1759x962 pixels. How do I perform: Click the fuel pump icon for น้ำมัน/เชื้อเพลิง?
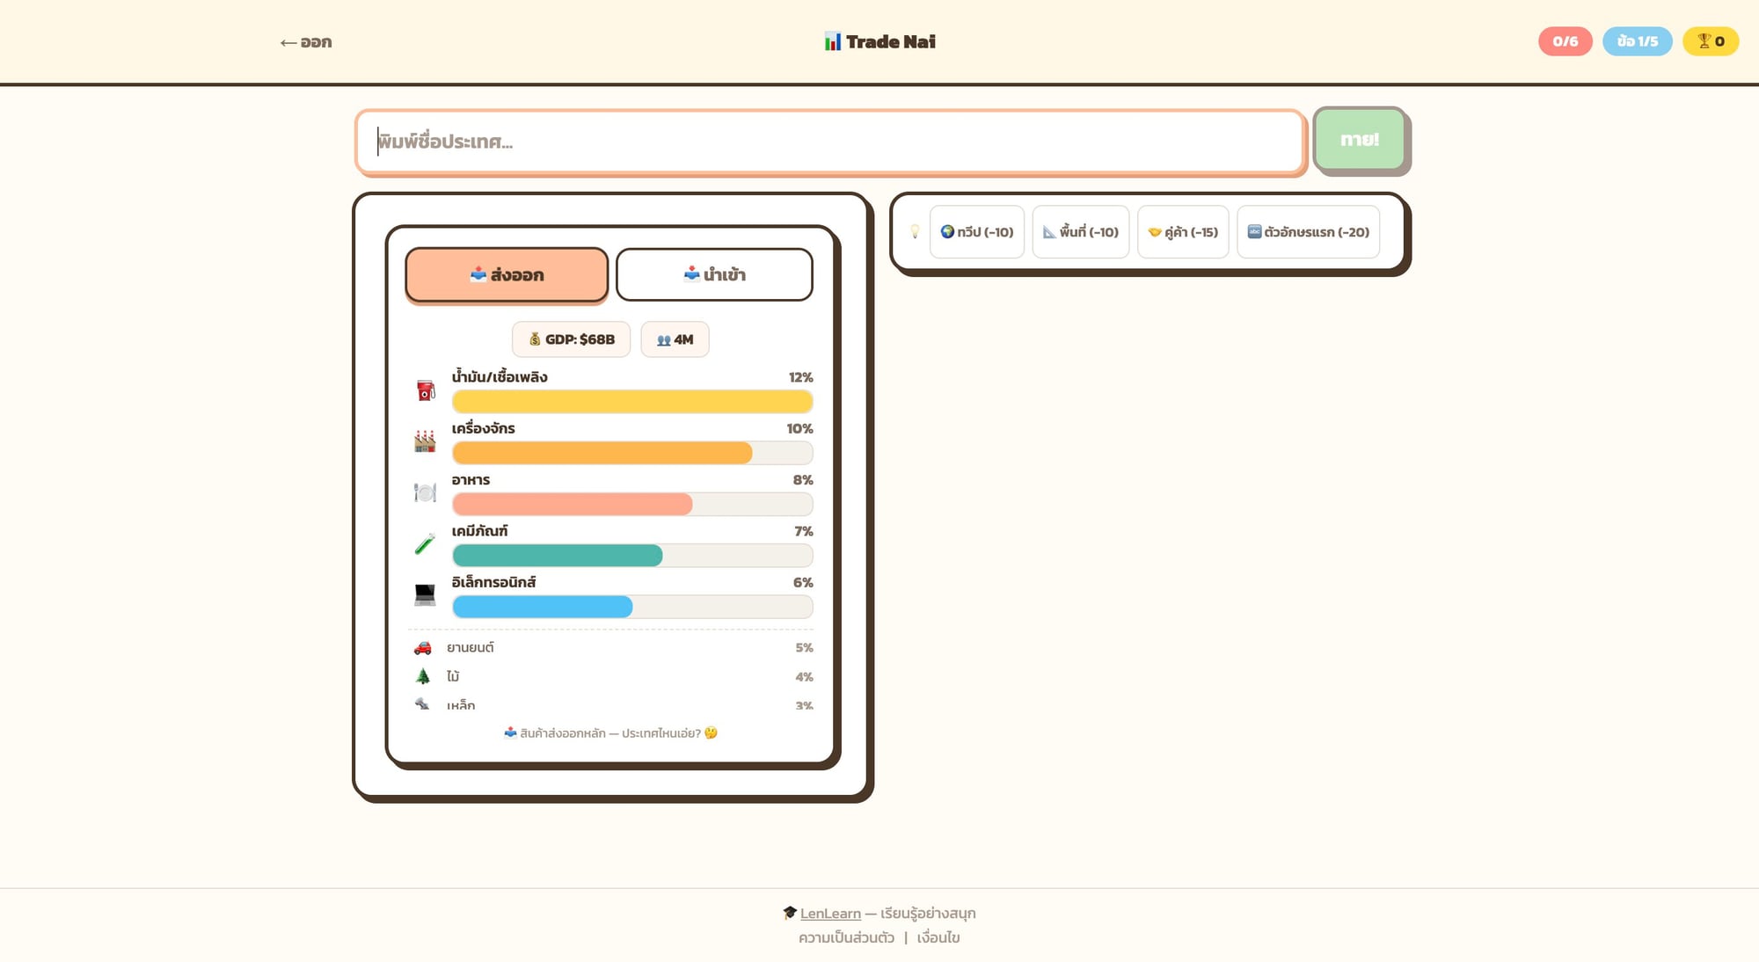click(426, 390)
